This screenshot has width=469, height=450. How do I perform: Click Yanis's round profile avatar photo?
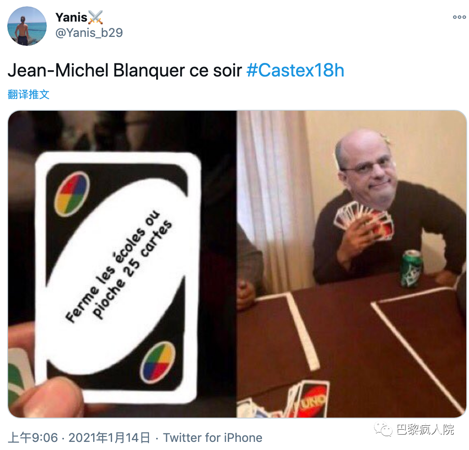click(x=27, y=26)
